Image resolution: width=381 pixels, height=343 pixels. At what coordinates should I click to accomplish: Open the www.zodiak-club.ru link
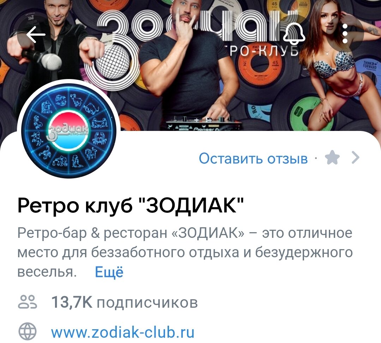pos(123,332)
